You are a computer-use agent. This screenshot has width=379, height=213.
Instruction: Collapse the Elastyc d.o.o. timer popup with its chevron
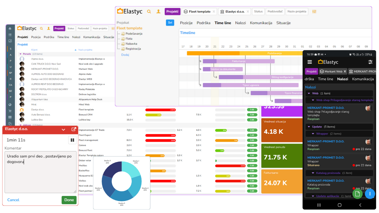pos(63,129)
